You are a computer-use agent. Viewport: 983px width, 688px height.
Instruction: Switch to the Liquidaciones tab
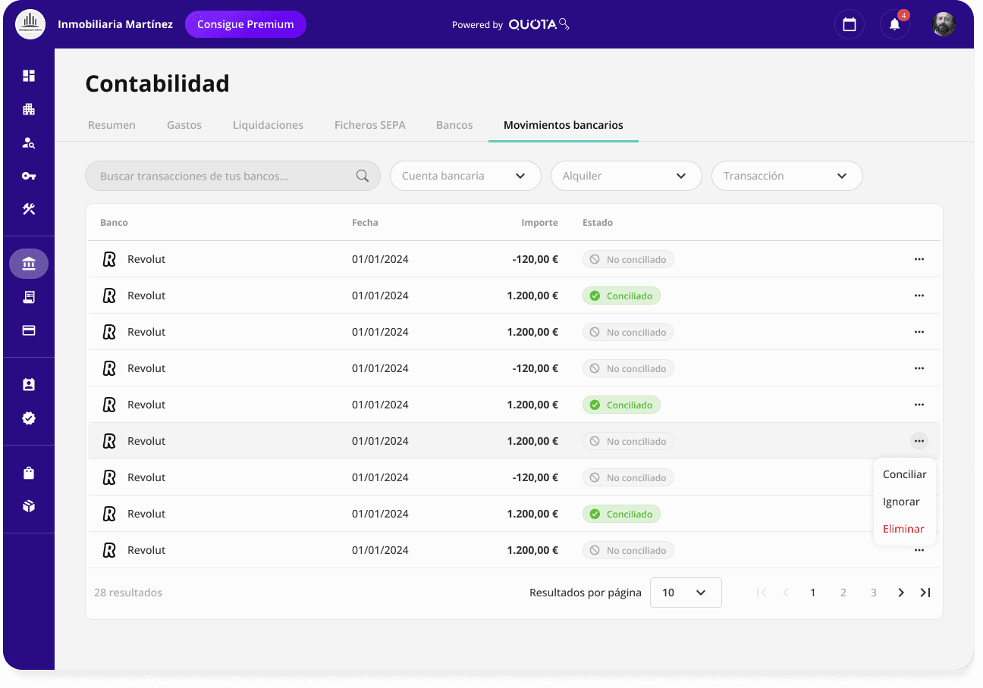(268, 125)
